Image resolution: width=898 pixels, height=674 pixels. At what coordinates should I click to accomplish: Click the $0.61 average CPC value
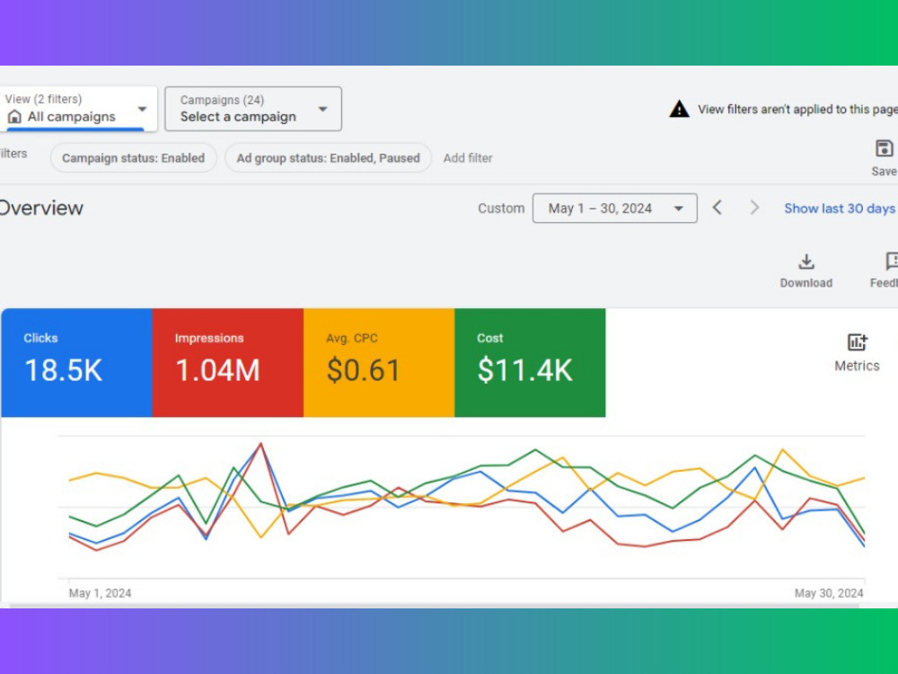[363, 370]
